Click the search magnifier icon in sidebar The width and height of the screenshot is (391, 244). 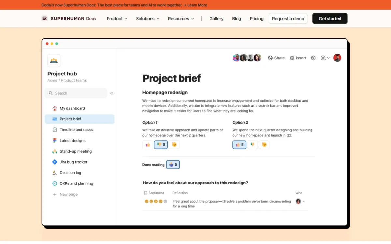51,93
